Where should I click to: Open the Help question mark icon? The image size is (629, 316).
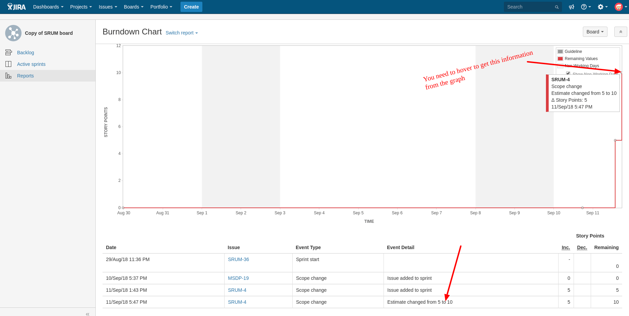(x=584, y=7)
